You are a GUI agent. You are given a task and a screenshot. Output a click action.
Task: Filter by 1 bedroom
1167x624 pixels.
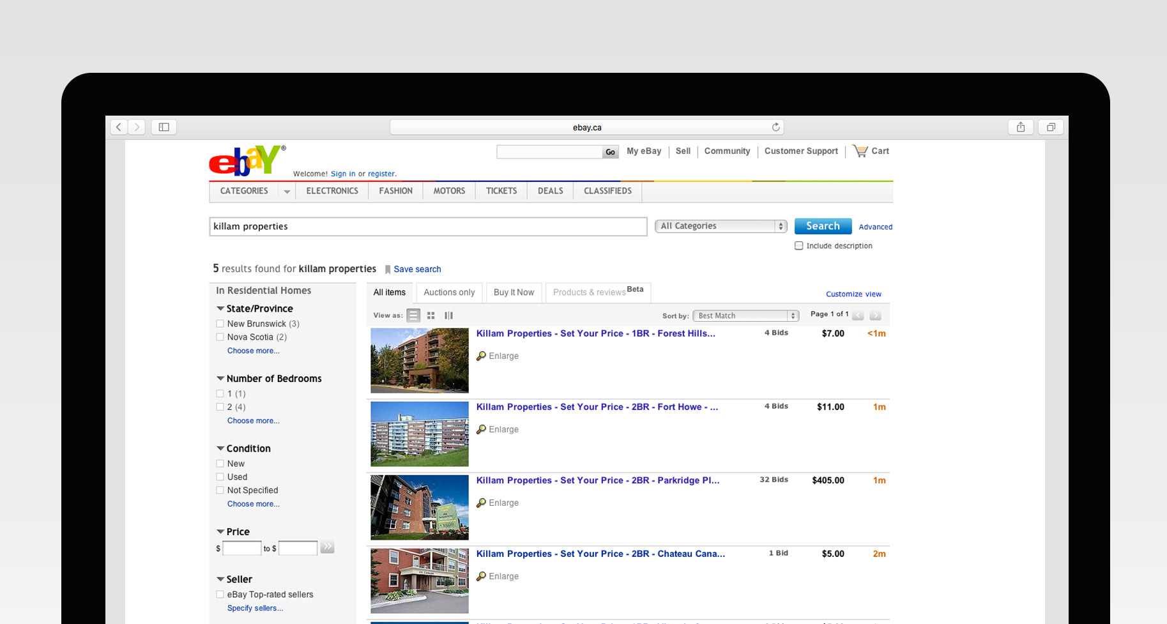tap(220, 394)
